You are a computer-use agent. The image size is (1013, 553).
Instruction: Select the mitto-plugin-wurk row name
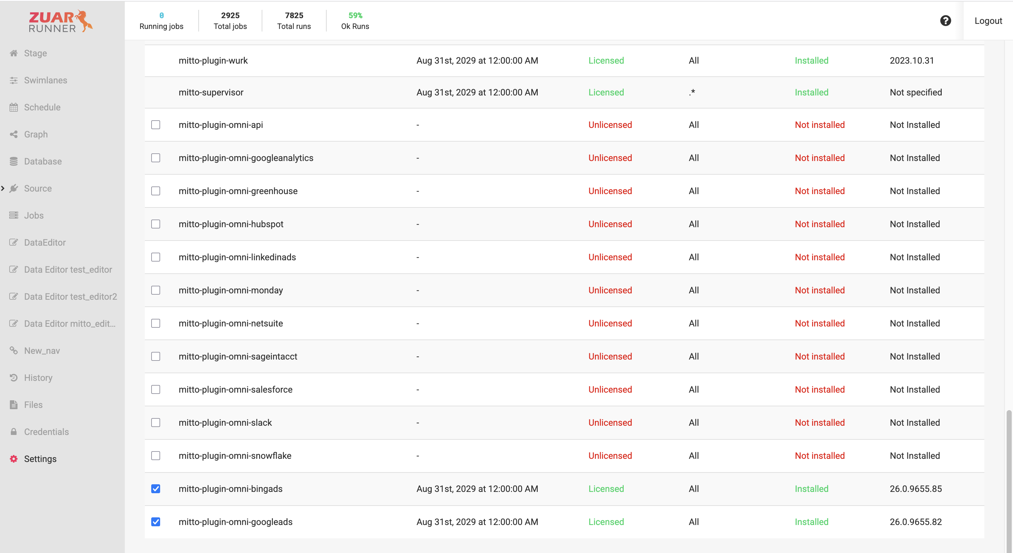point(213,60)
